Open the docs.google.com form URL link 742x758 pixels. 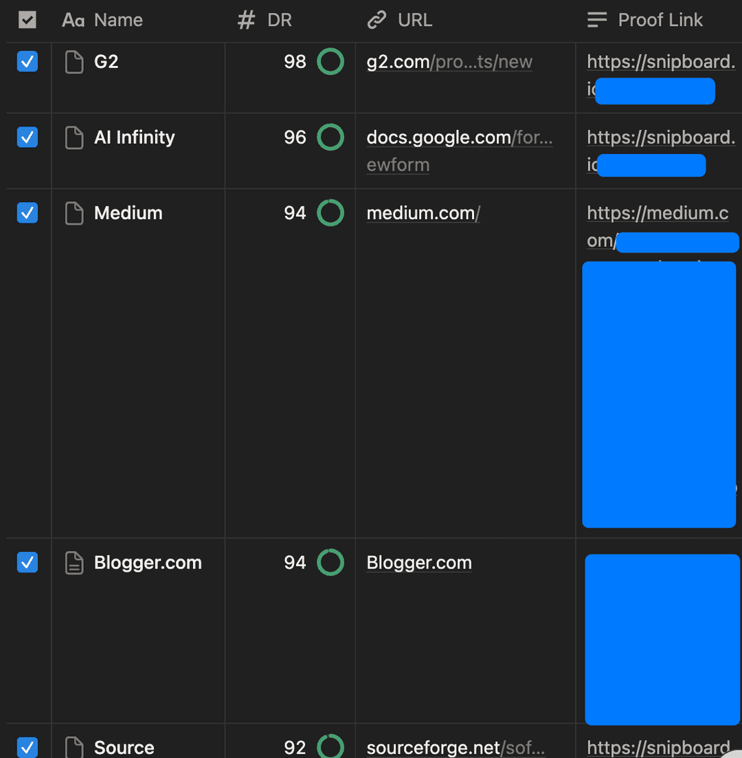459,151
